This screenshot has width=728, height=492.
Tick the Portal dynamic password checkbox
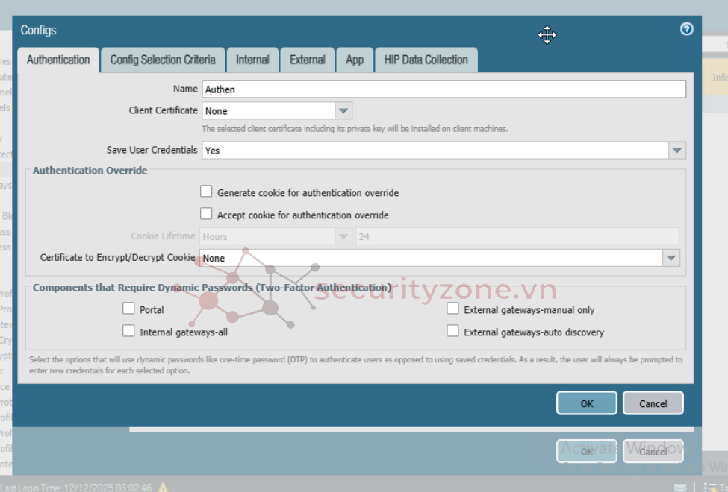click(129, 309)
